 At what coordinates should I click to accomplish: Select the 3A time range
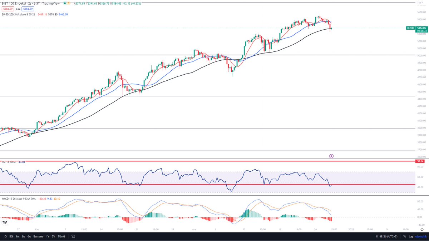coord(23,236)
